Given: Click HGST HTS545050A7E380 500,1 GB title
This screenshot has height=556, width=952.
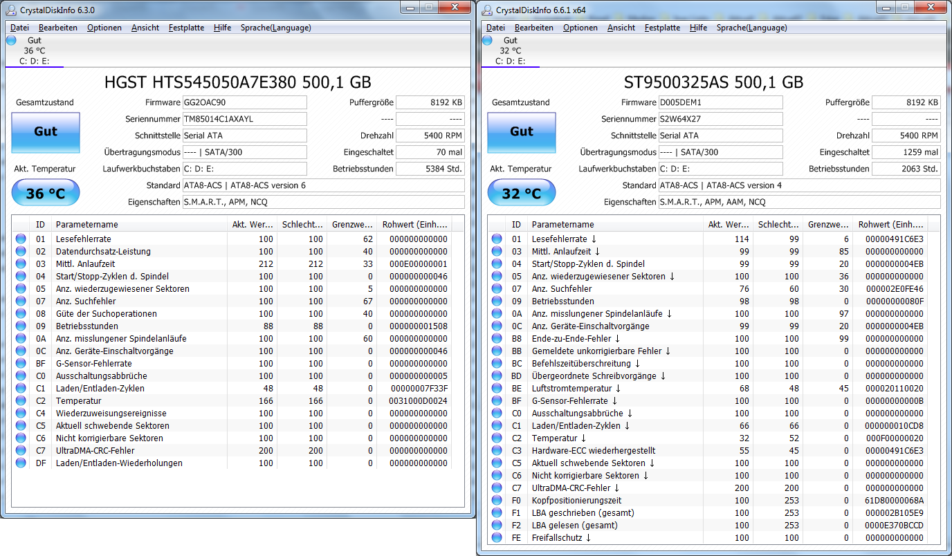Looking at the screenshot, I should (237, 82).
